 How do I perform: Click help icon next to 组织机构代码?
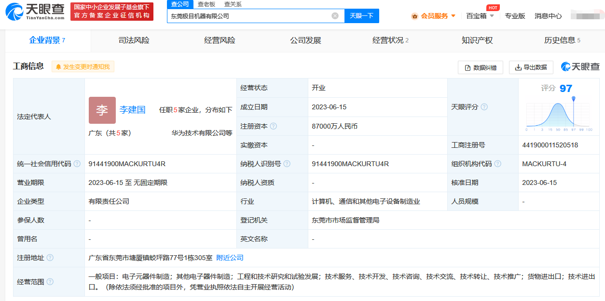pyautogui.click(x=497, y=164)
